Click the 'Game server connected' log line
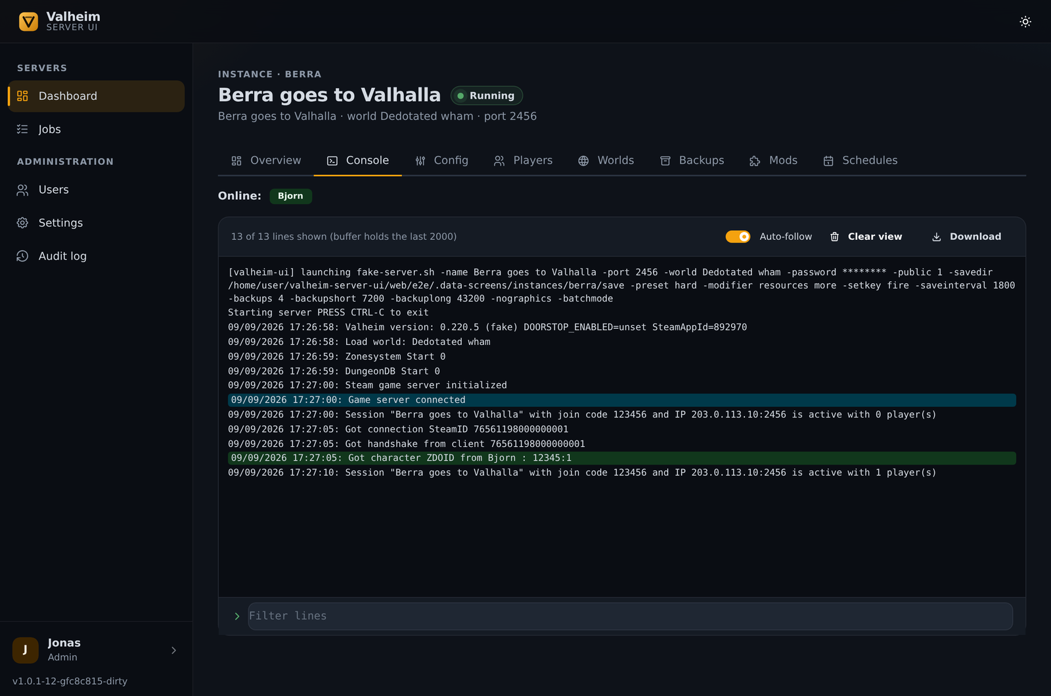The width and height of the screenshot is (1051, 696). tap(622, 400)
